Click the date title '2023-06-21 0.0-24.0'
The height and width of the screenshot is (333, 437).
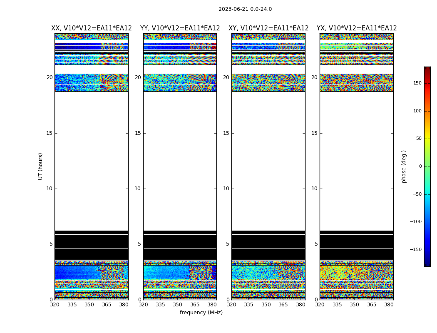click(245, 9)
